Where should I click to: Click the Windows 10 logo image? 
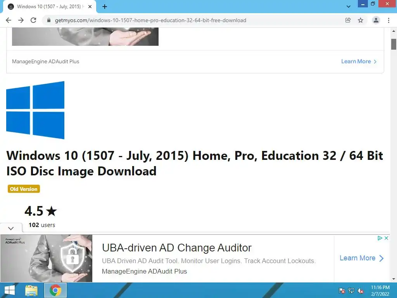pos(35,110)
